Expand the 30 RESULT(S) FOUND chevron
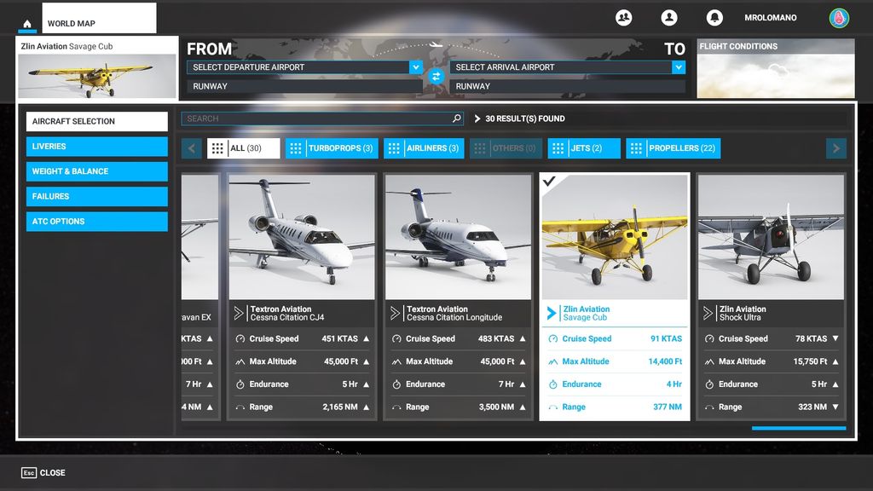 (x=478, y=118)
